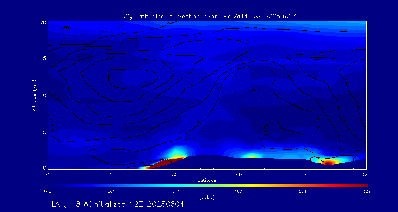Click altitude axis tick label 15
Viewport: 398px width, 212px height.
click(43, 58)
